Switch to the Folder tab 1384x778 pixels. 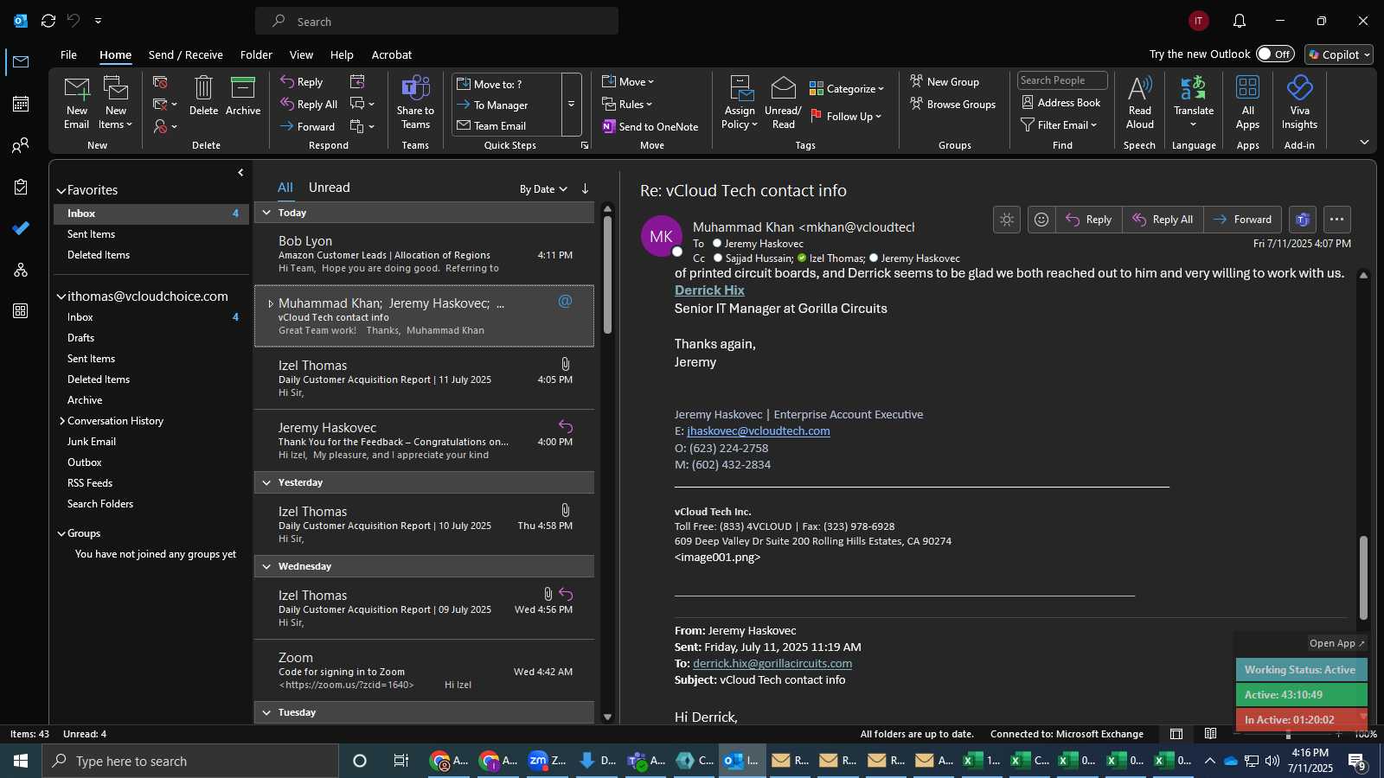point(256,54)
